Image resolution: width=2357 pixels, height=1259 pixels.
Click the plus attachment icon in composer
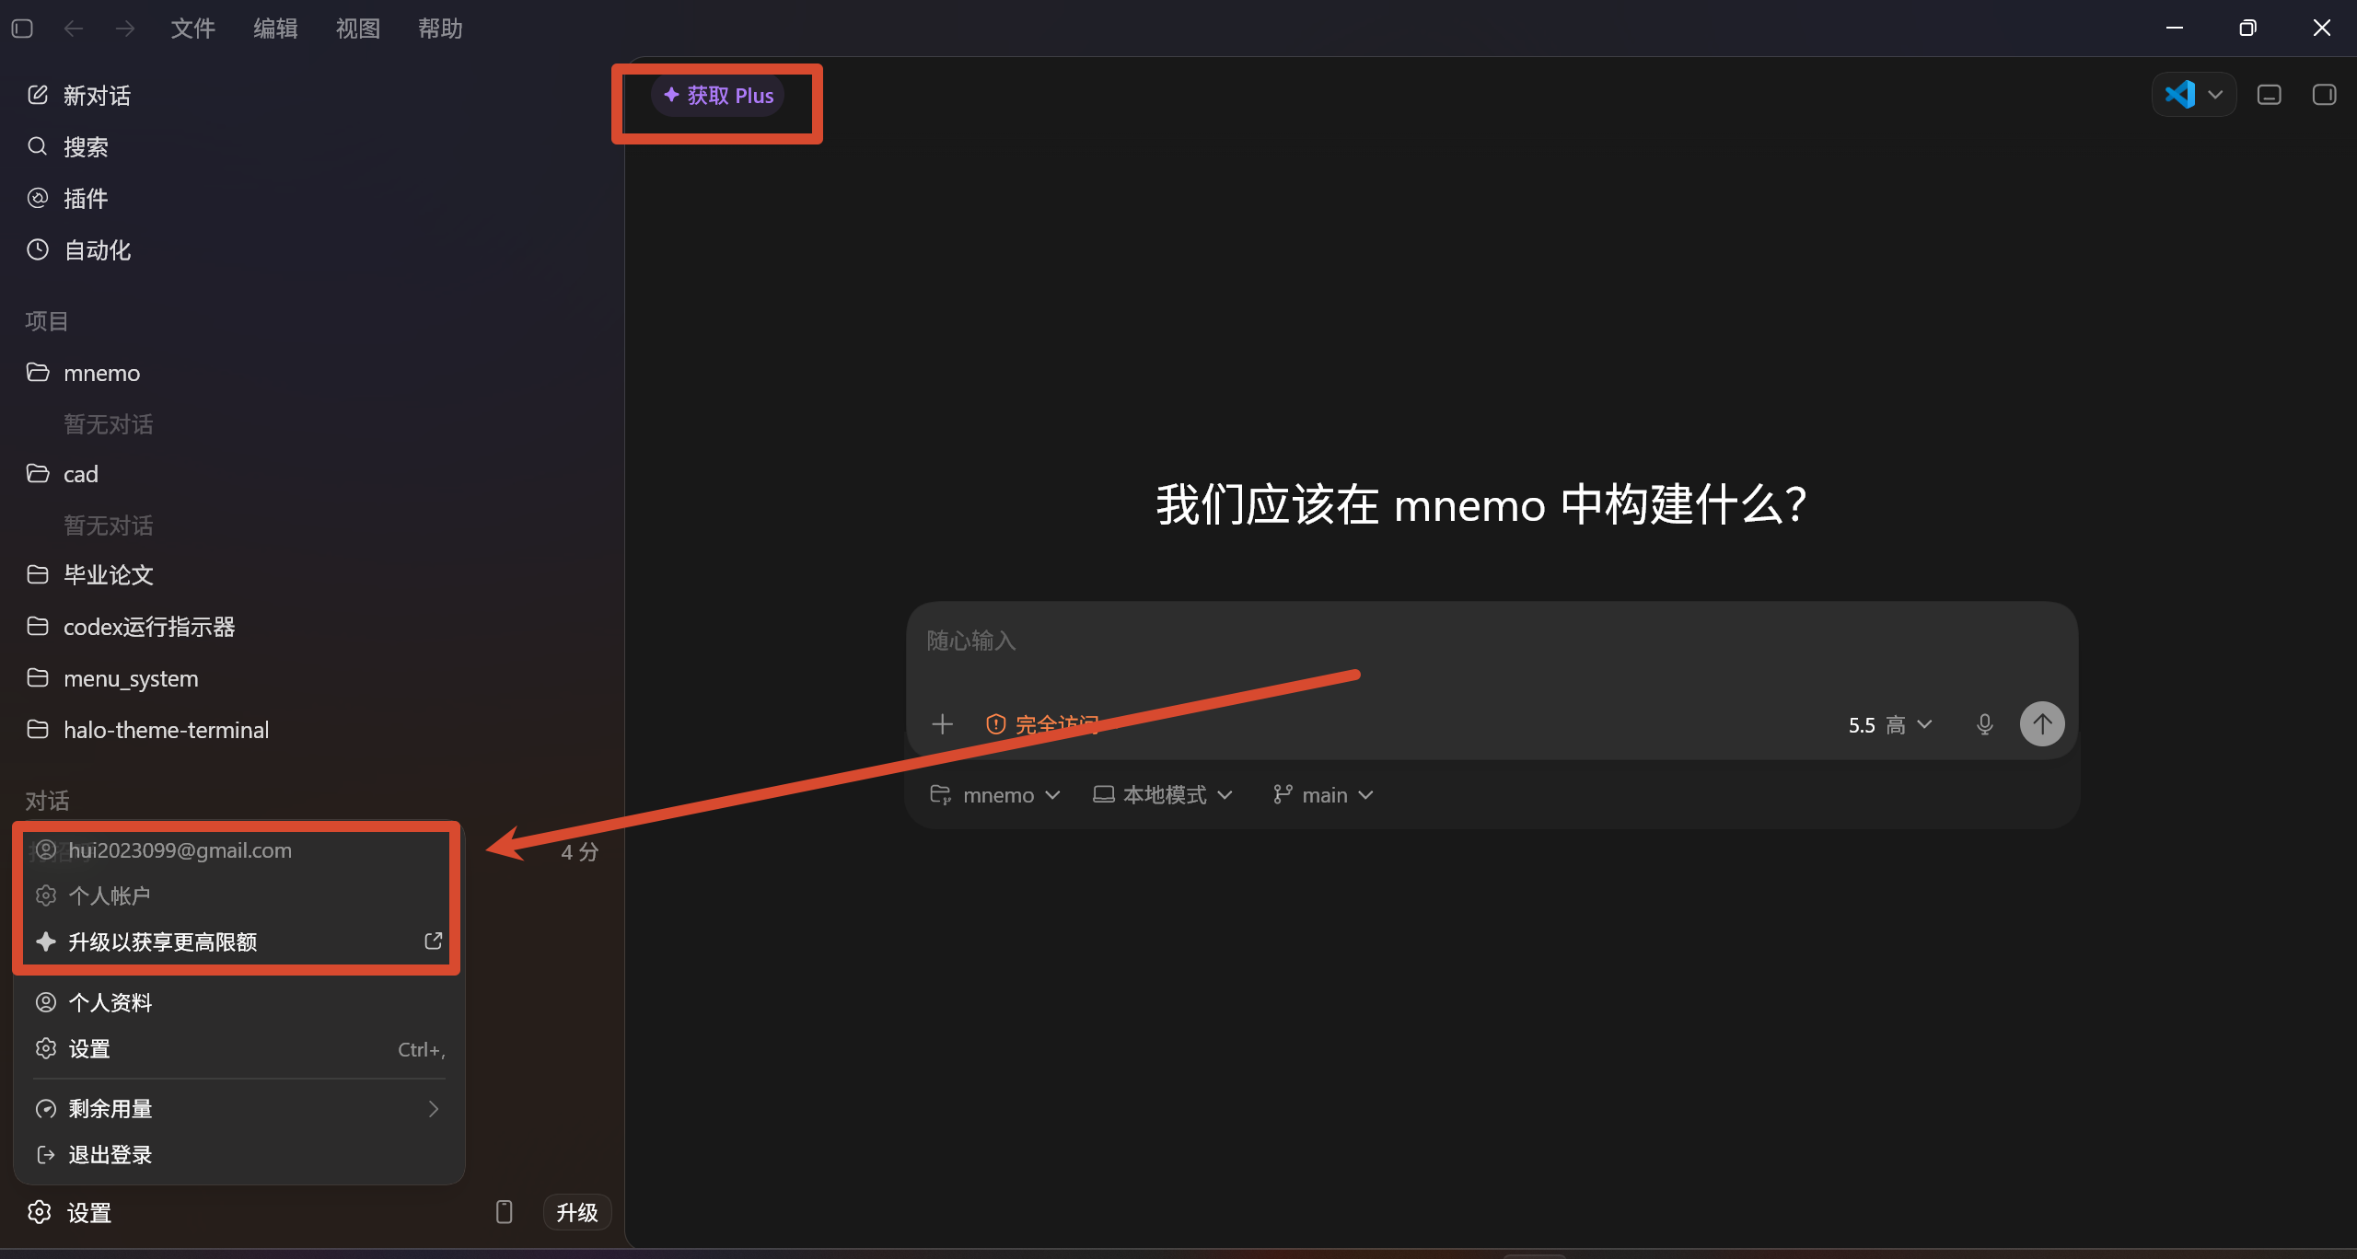(942, 724)
